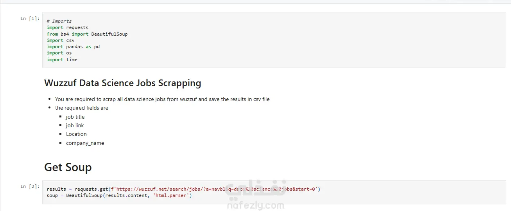The width and height of the screenshot is (511, 211).
Task: Click the wuzzuf.net URL string in code
Action: [214, 189]
